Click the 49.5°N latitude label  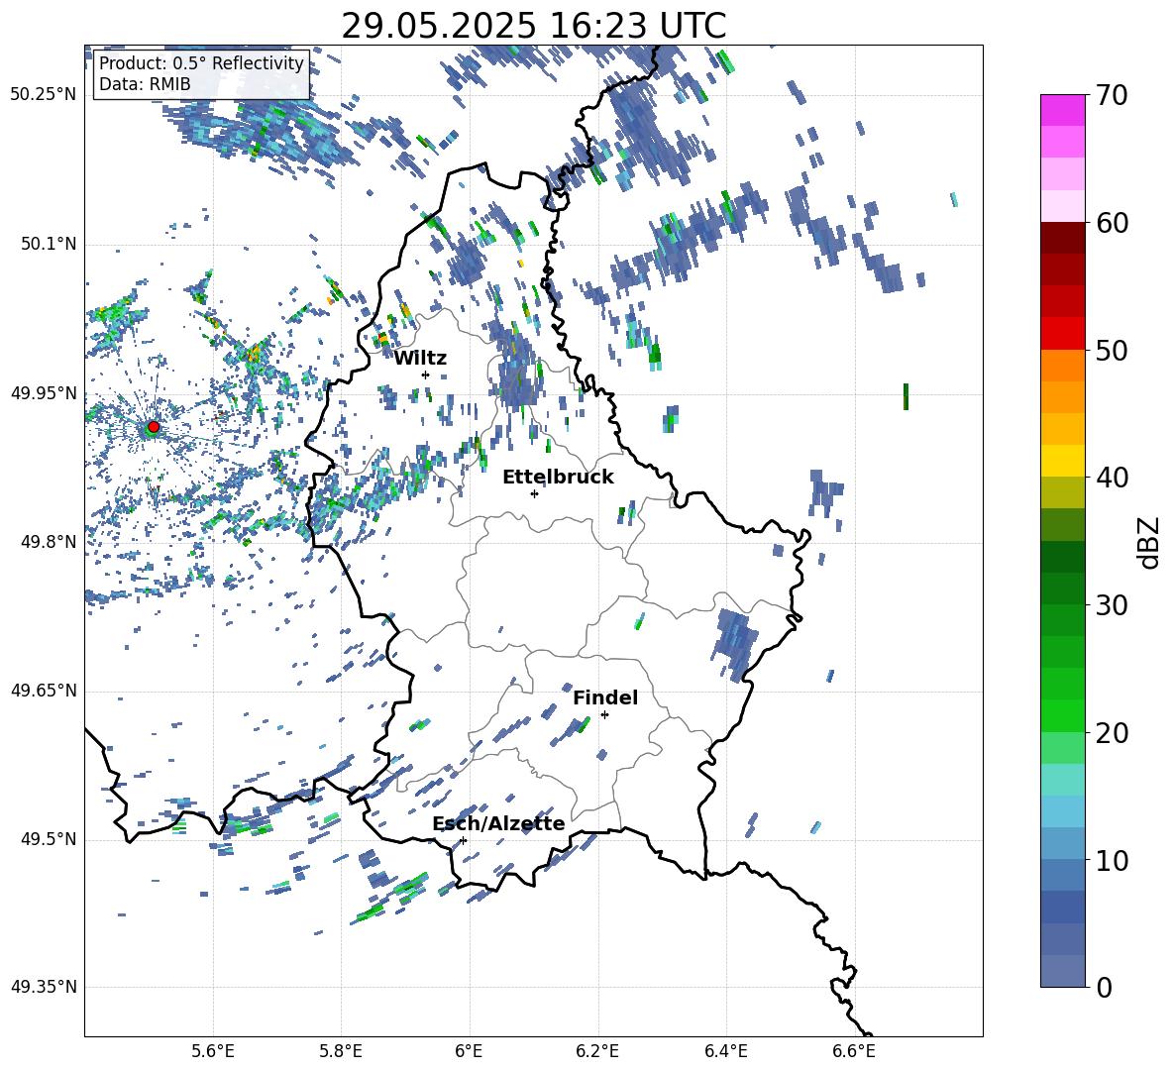[48, 839]
